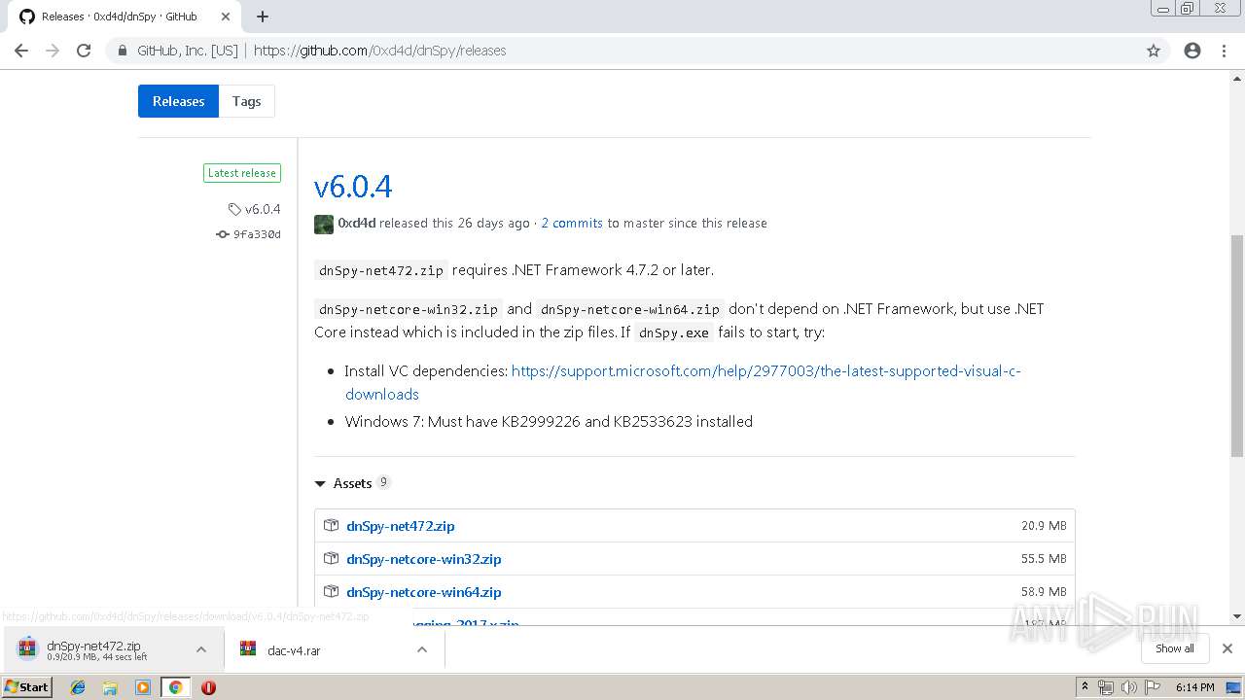Viewport: 1245px width, 700px height.
Task: Open File Explorer from the taskbar
Action: coord(110,687)
